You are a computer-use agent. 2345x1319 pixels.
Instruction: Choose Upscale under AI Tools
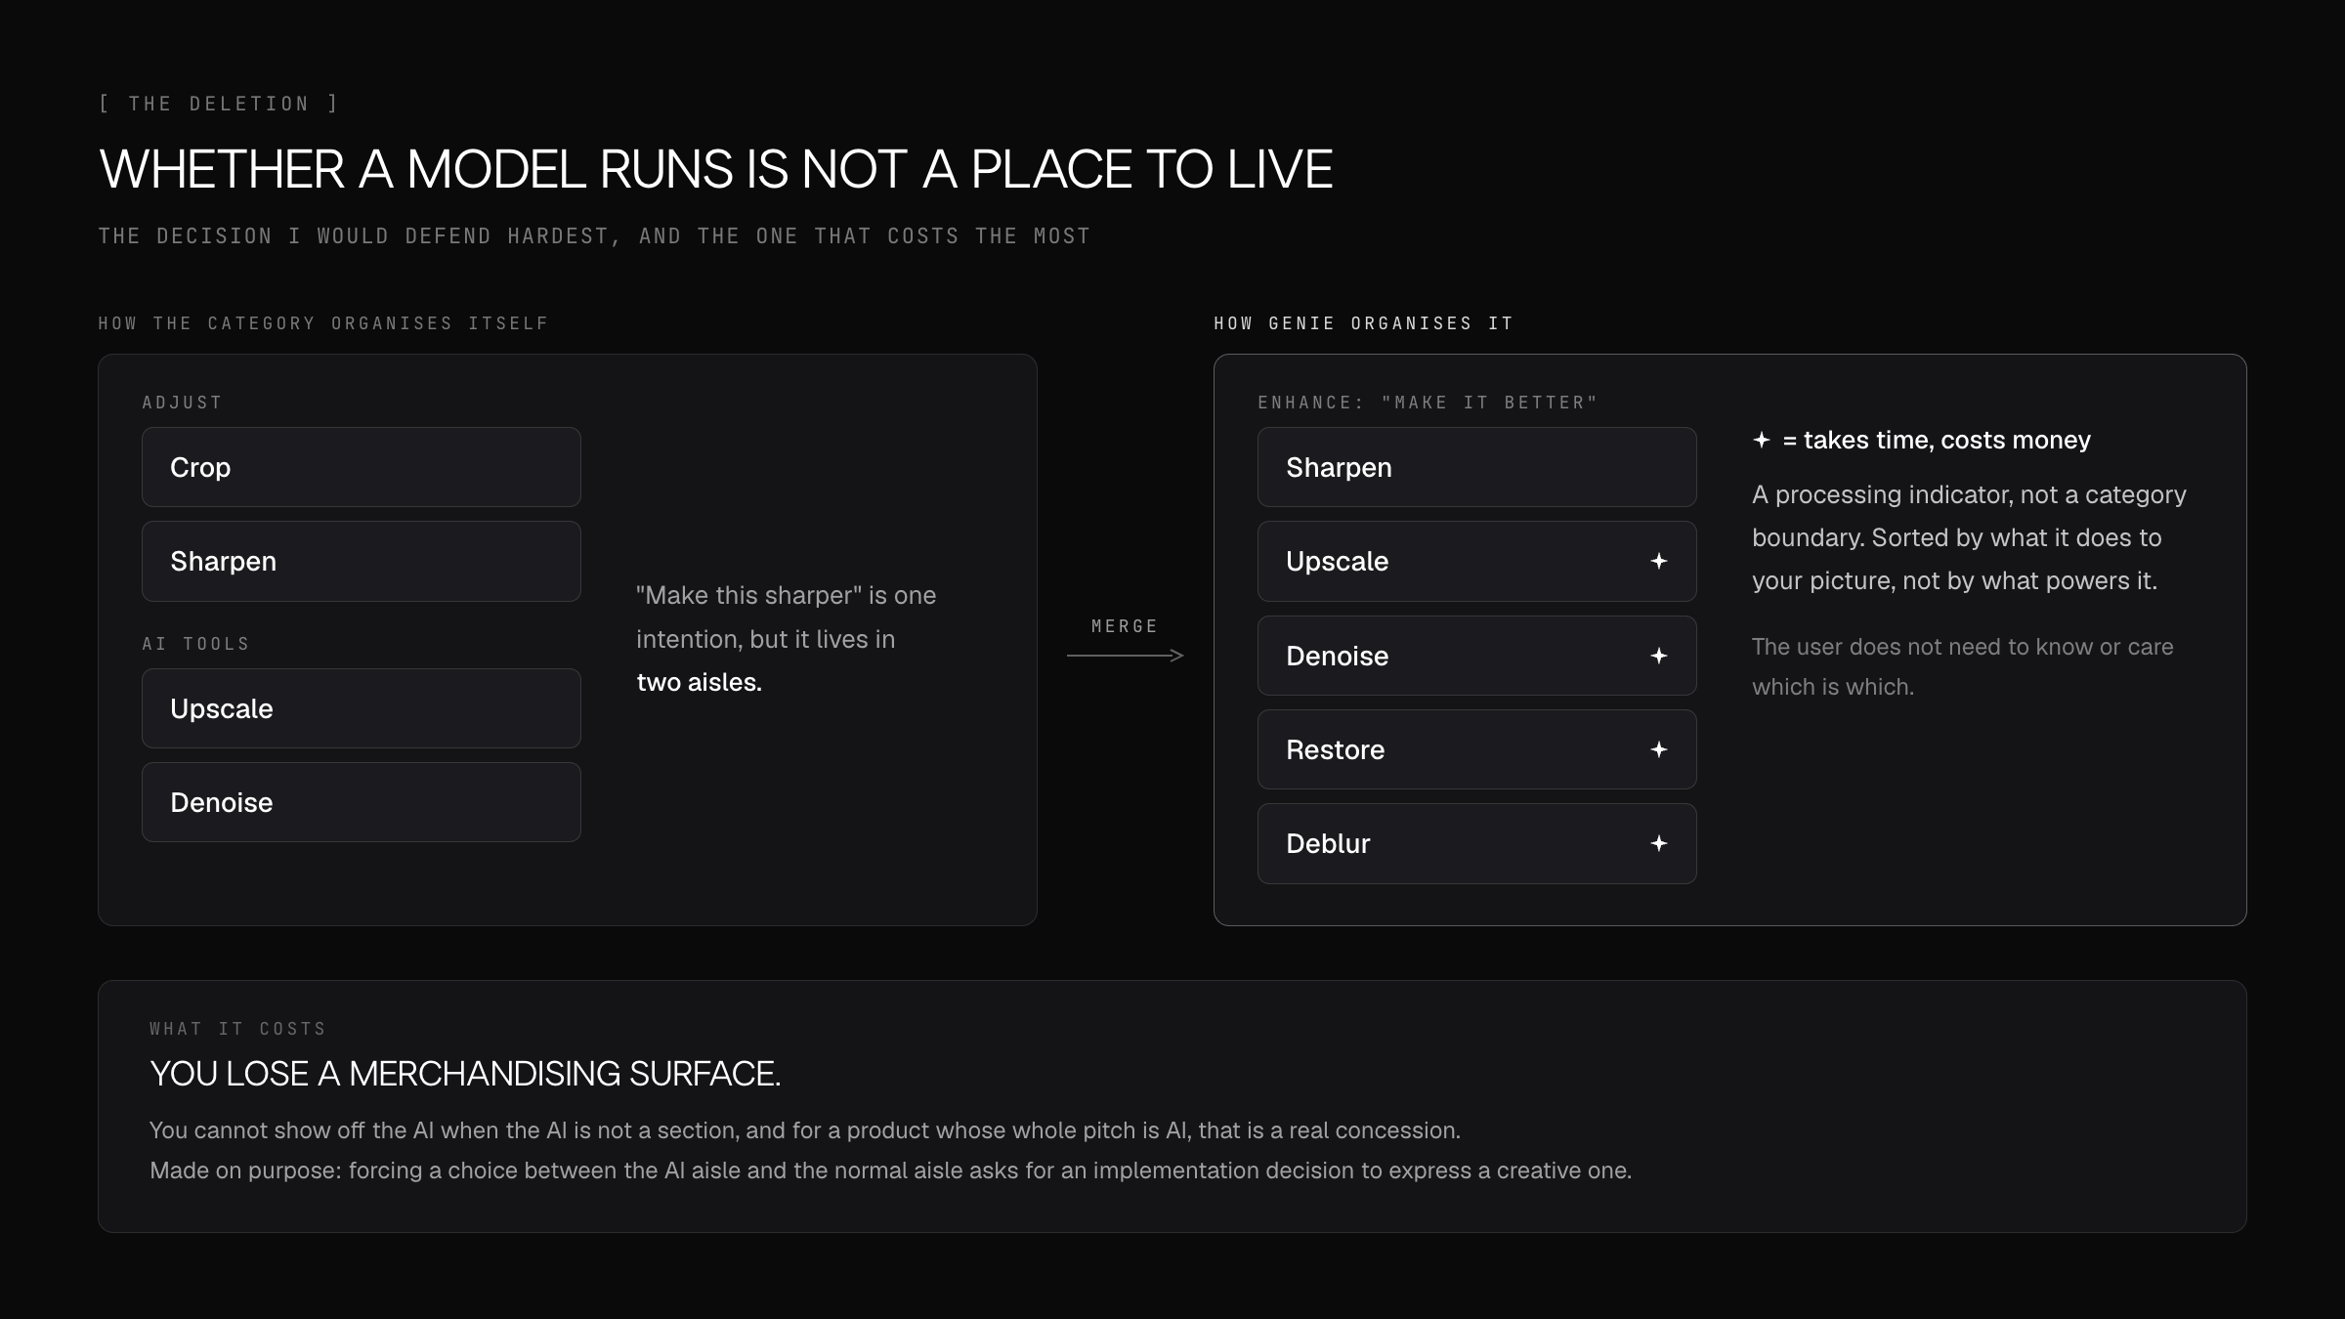(x=362, y=708)
